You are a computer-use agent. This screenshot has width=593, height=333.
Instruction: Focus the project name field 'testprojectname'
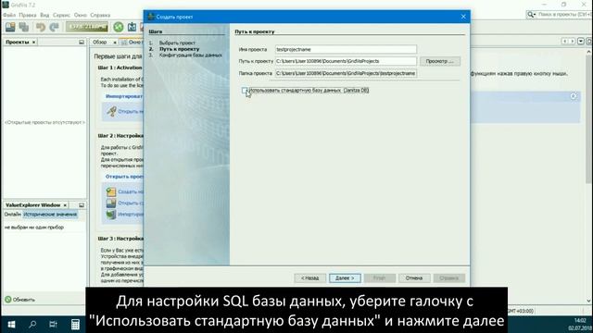[346, 49]
